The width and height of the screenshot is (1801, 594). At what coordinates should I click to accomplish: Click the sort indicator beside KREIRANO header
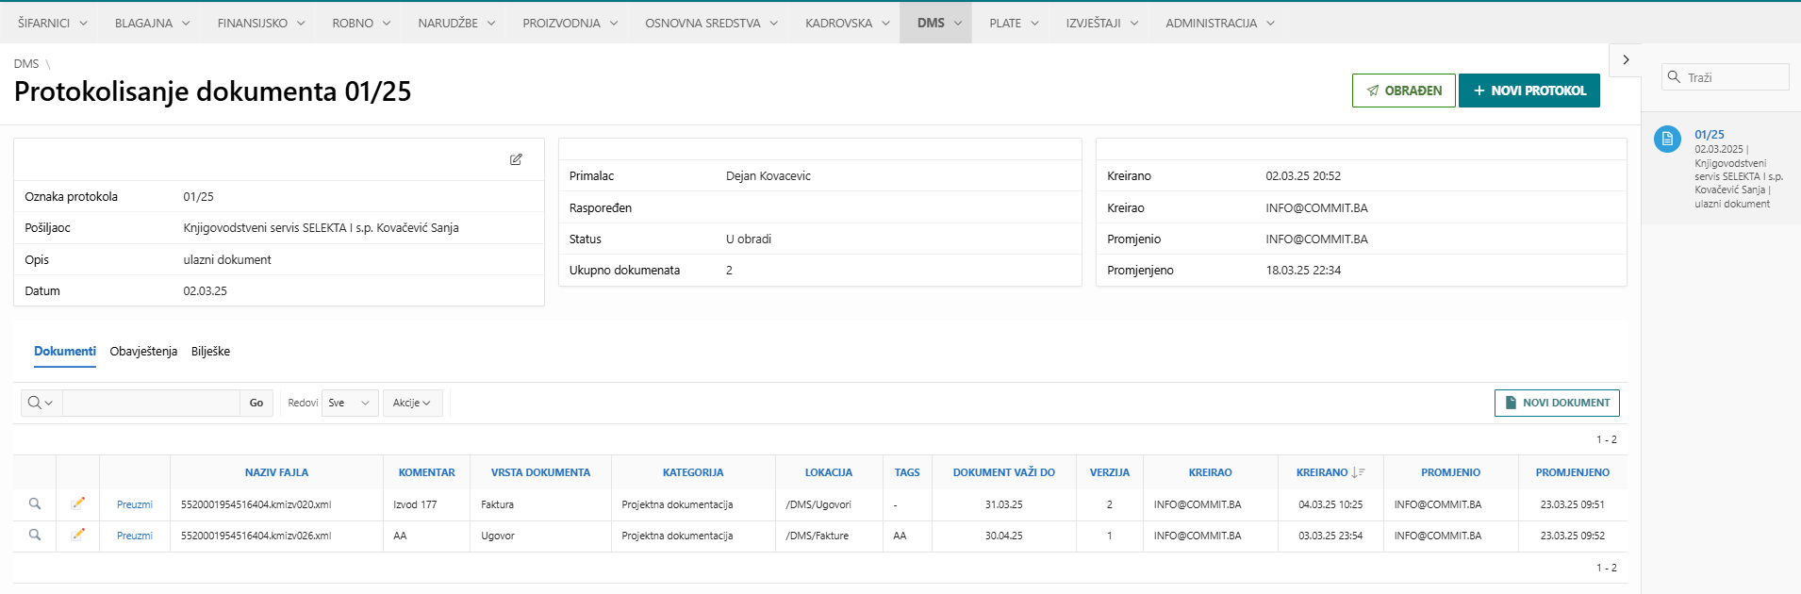pos(1358,472)
